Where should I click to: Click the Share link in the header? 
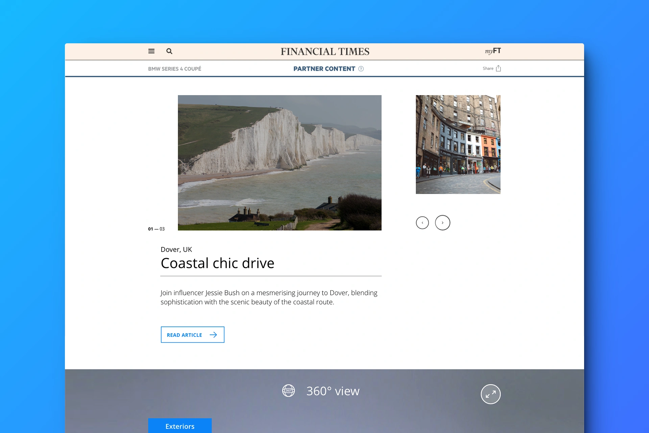[x=488, y=68]
